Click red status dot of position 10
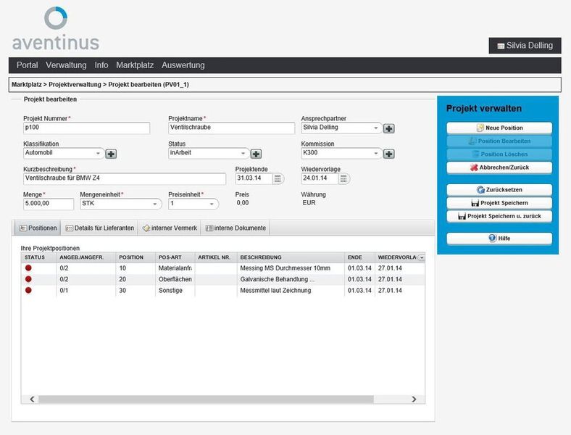 click(x=28, y=268)
